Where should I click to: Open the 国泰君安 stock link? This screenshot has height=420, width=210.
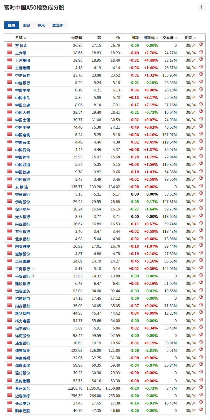23,246
